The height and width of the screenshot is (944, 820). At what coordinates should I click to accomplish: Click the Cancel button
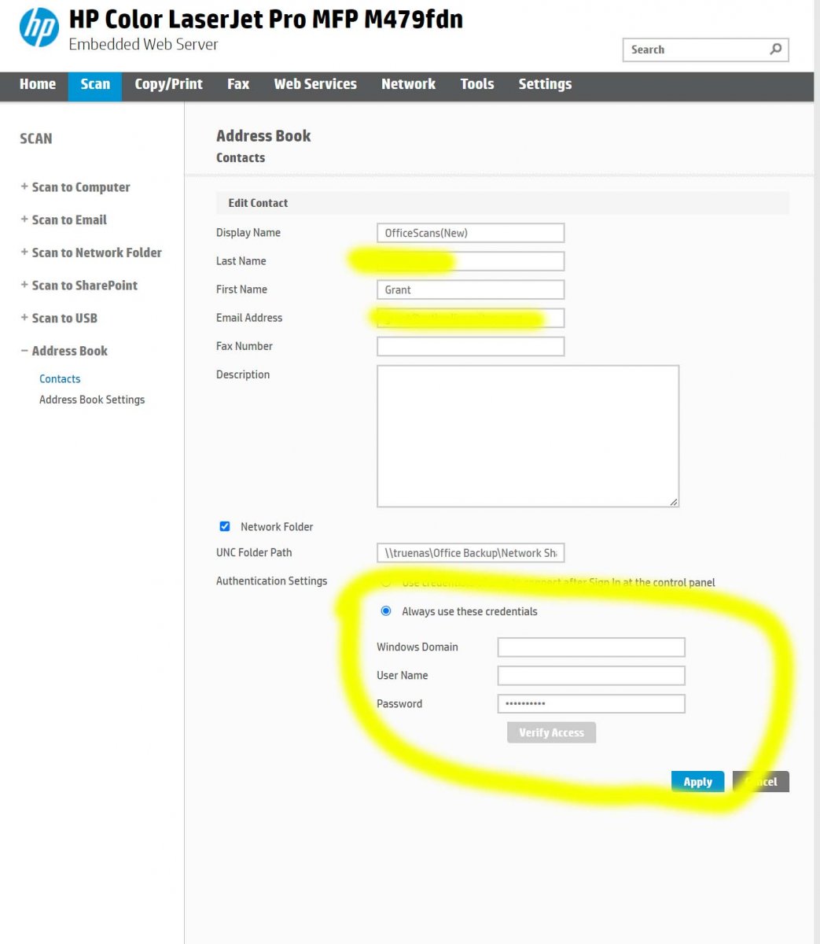tap(761, 782)
